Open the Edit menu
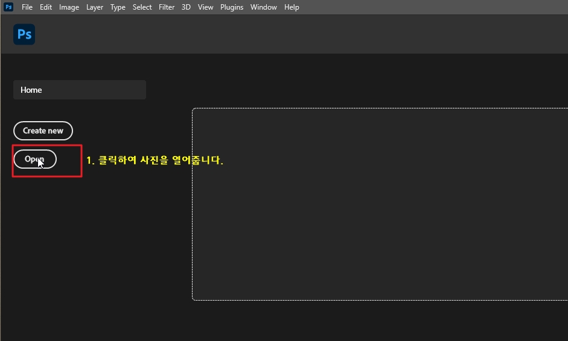The height and width of the screenshot is (341, 568). tap(46, 7)
